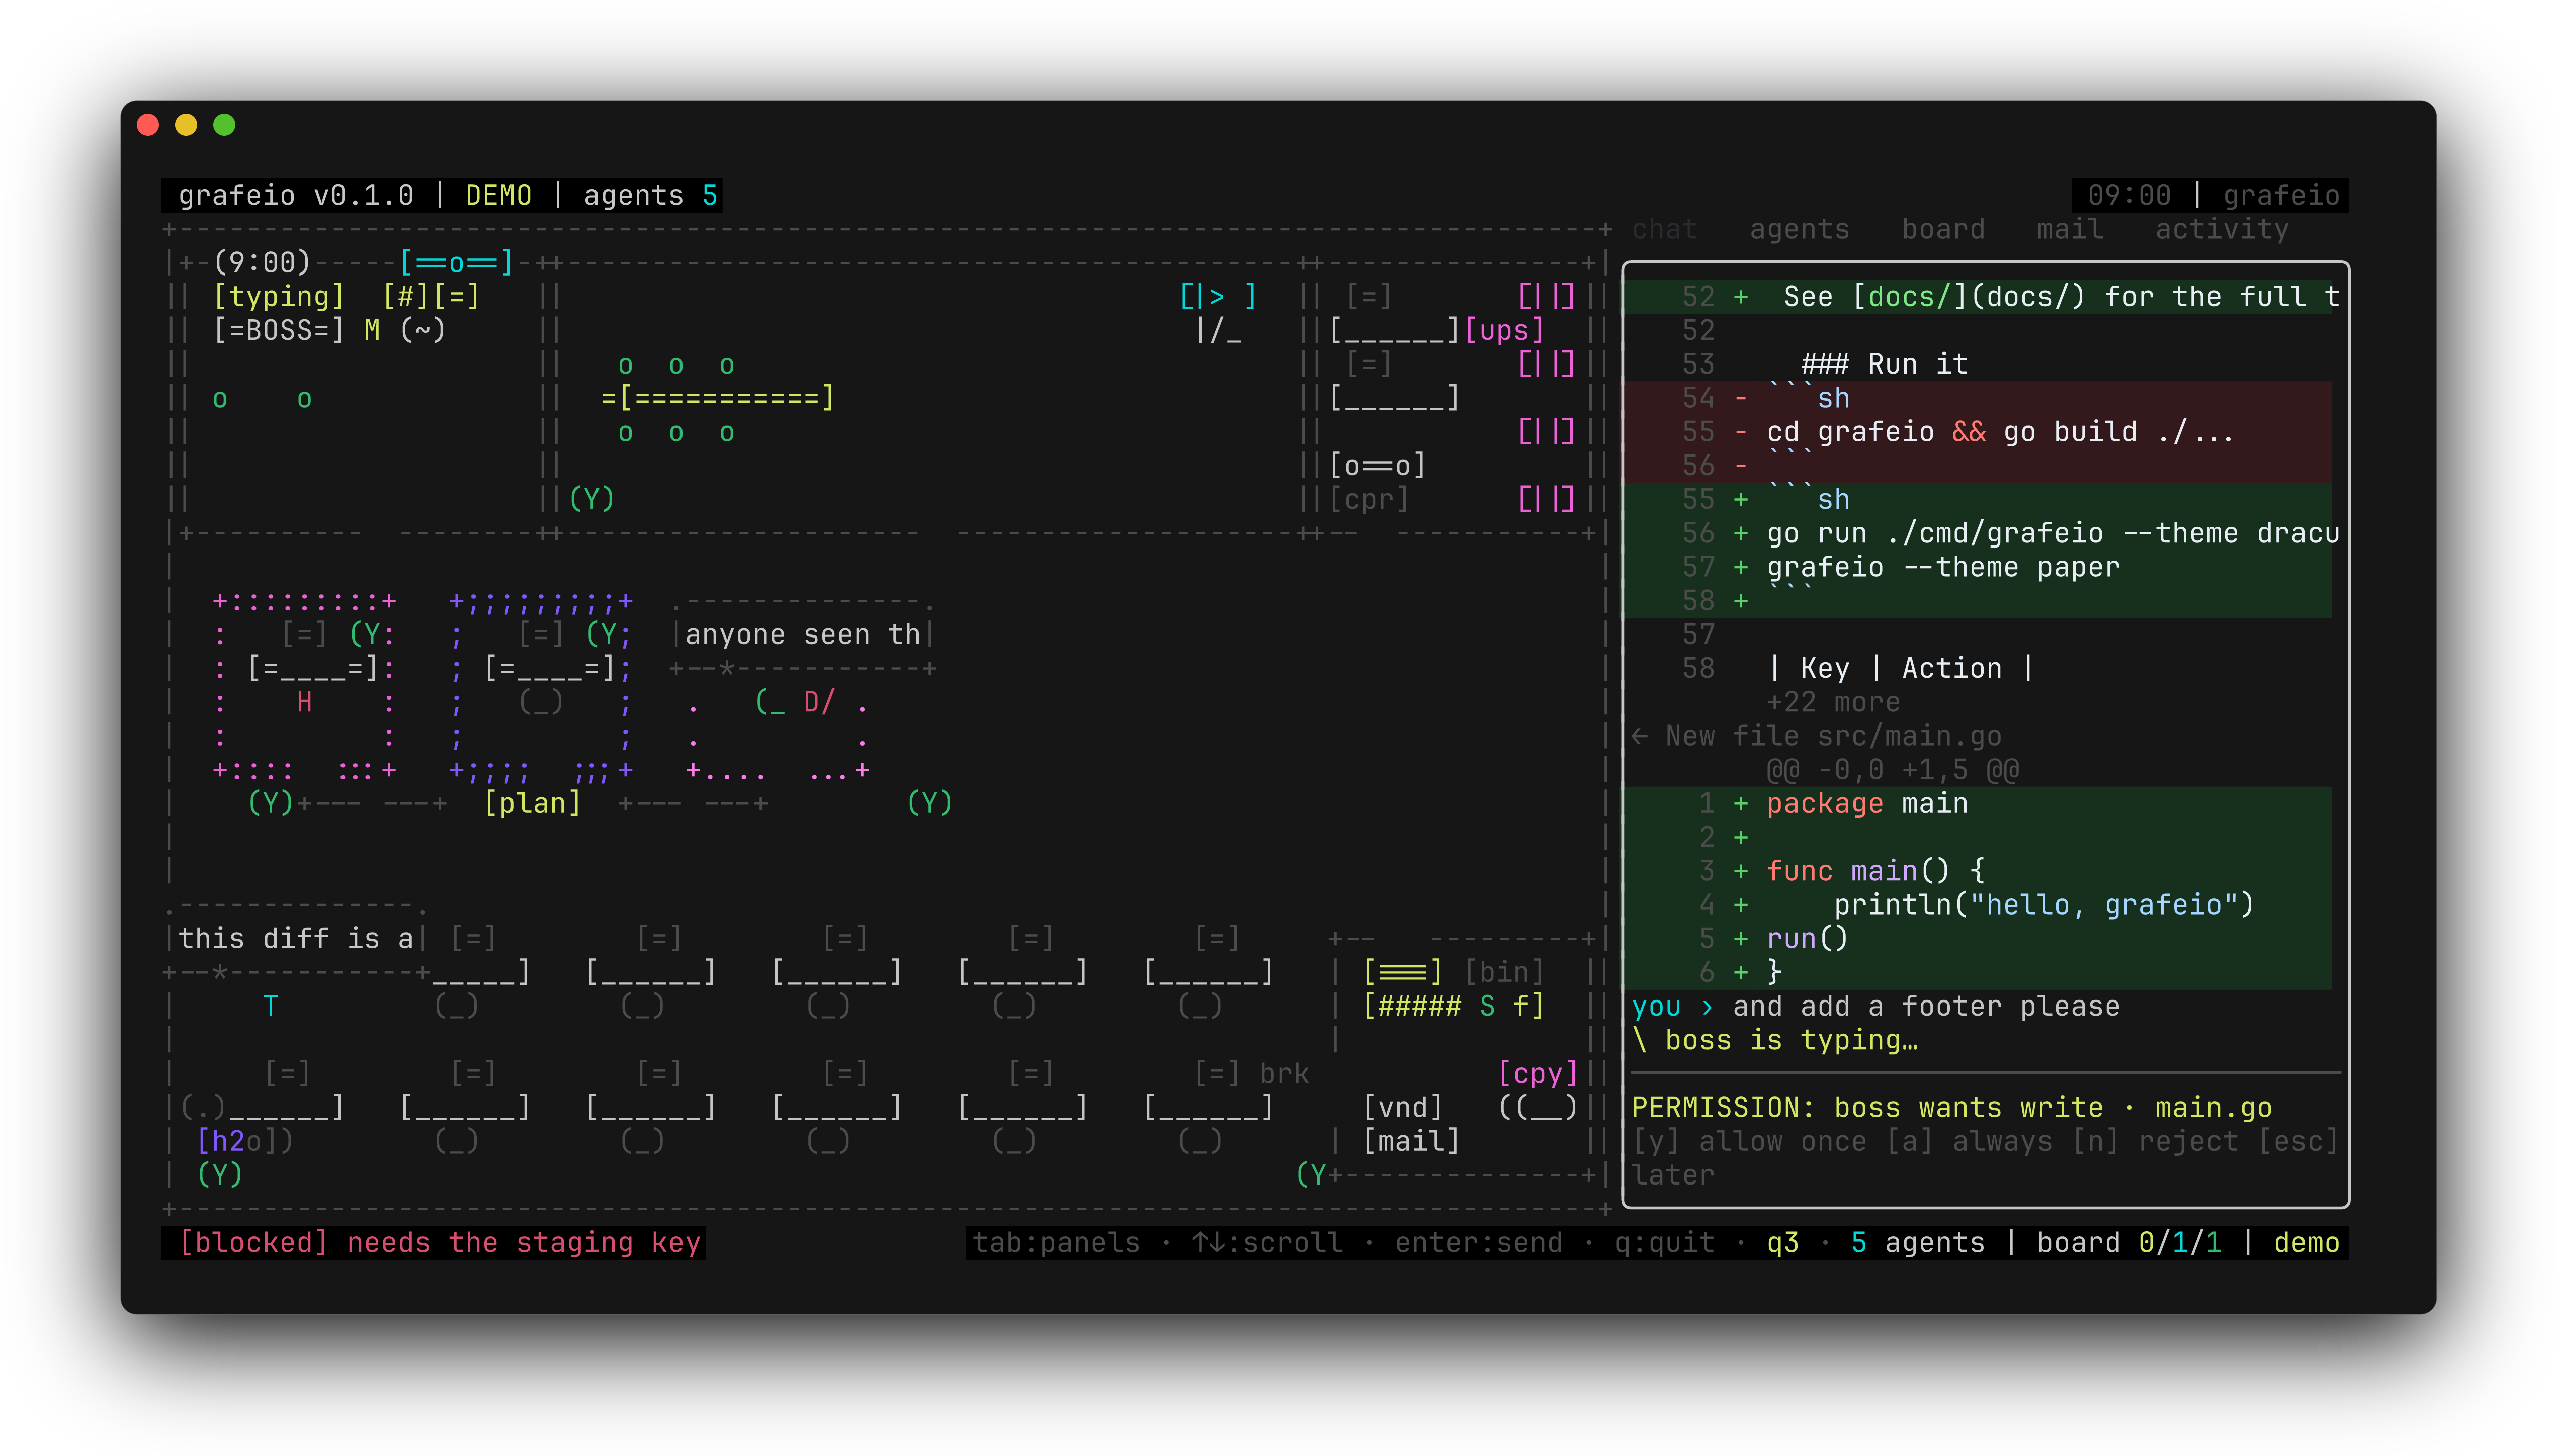Click the yellow 'DEMO' header badge
The image size is (2558, 1456).
pyautogui.click(x=498, y=195)
